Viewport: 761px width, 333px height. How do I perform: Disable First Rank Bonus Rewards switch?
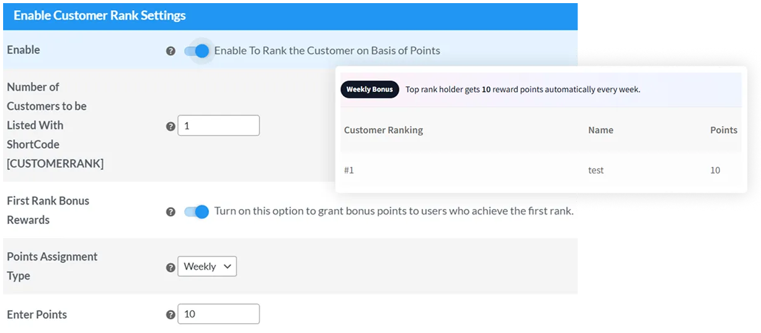[197, 211]
